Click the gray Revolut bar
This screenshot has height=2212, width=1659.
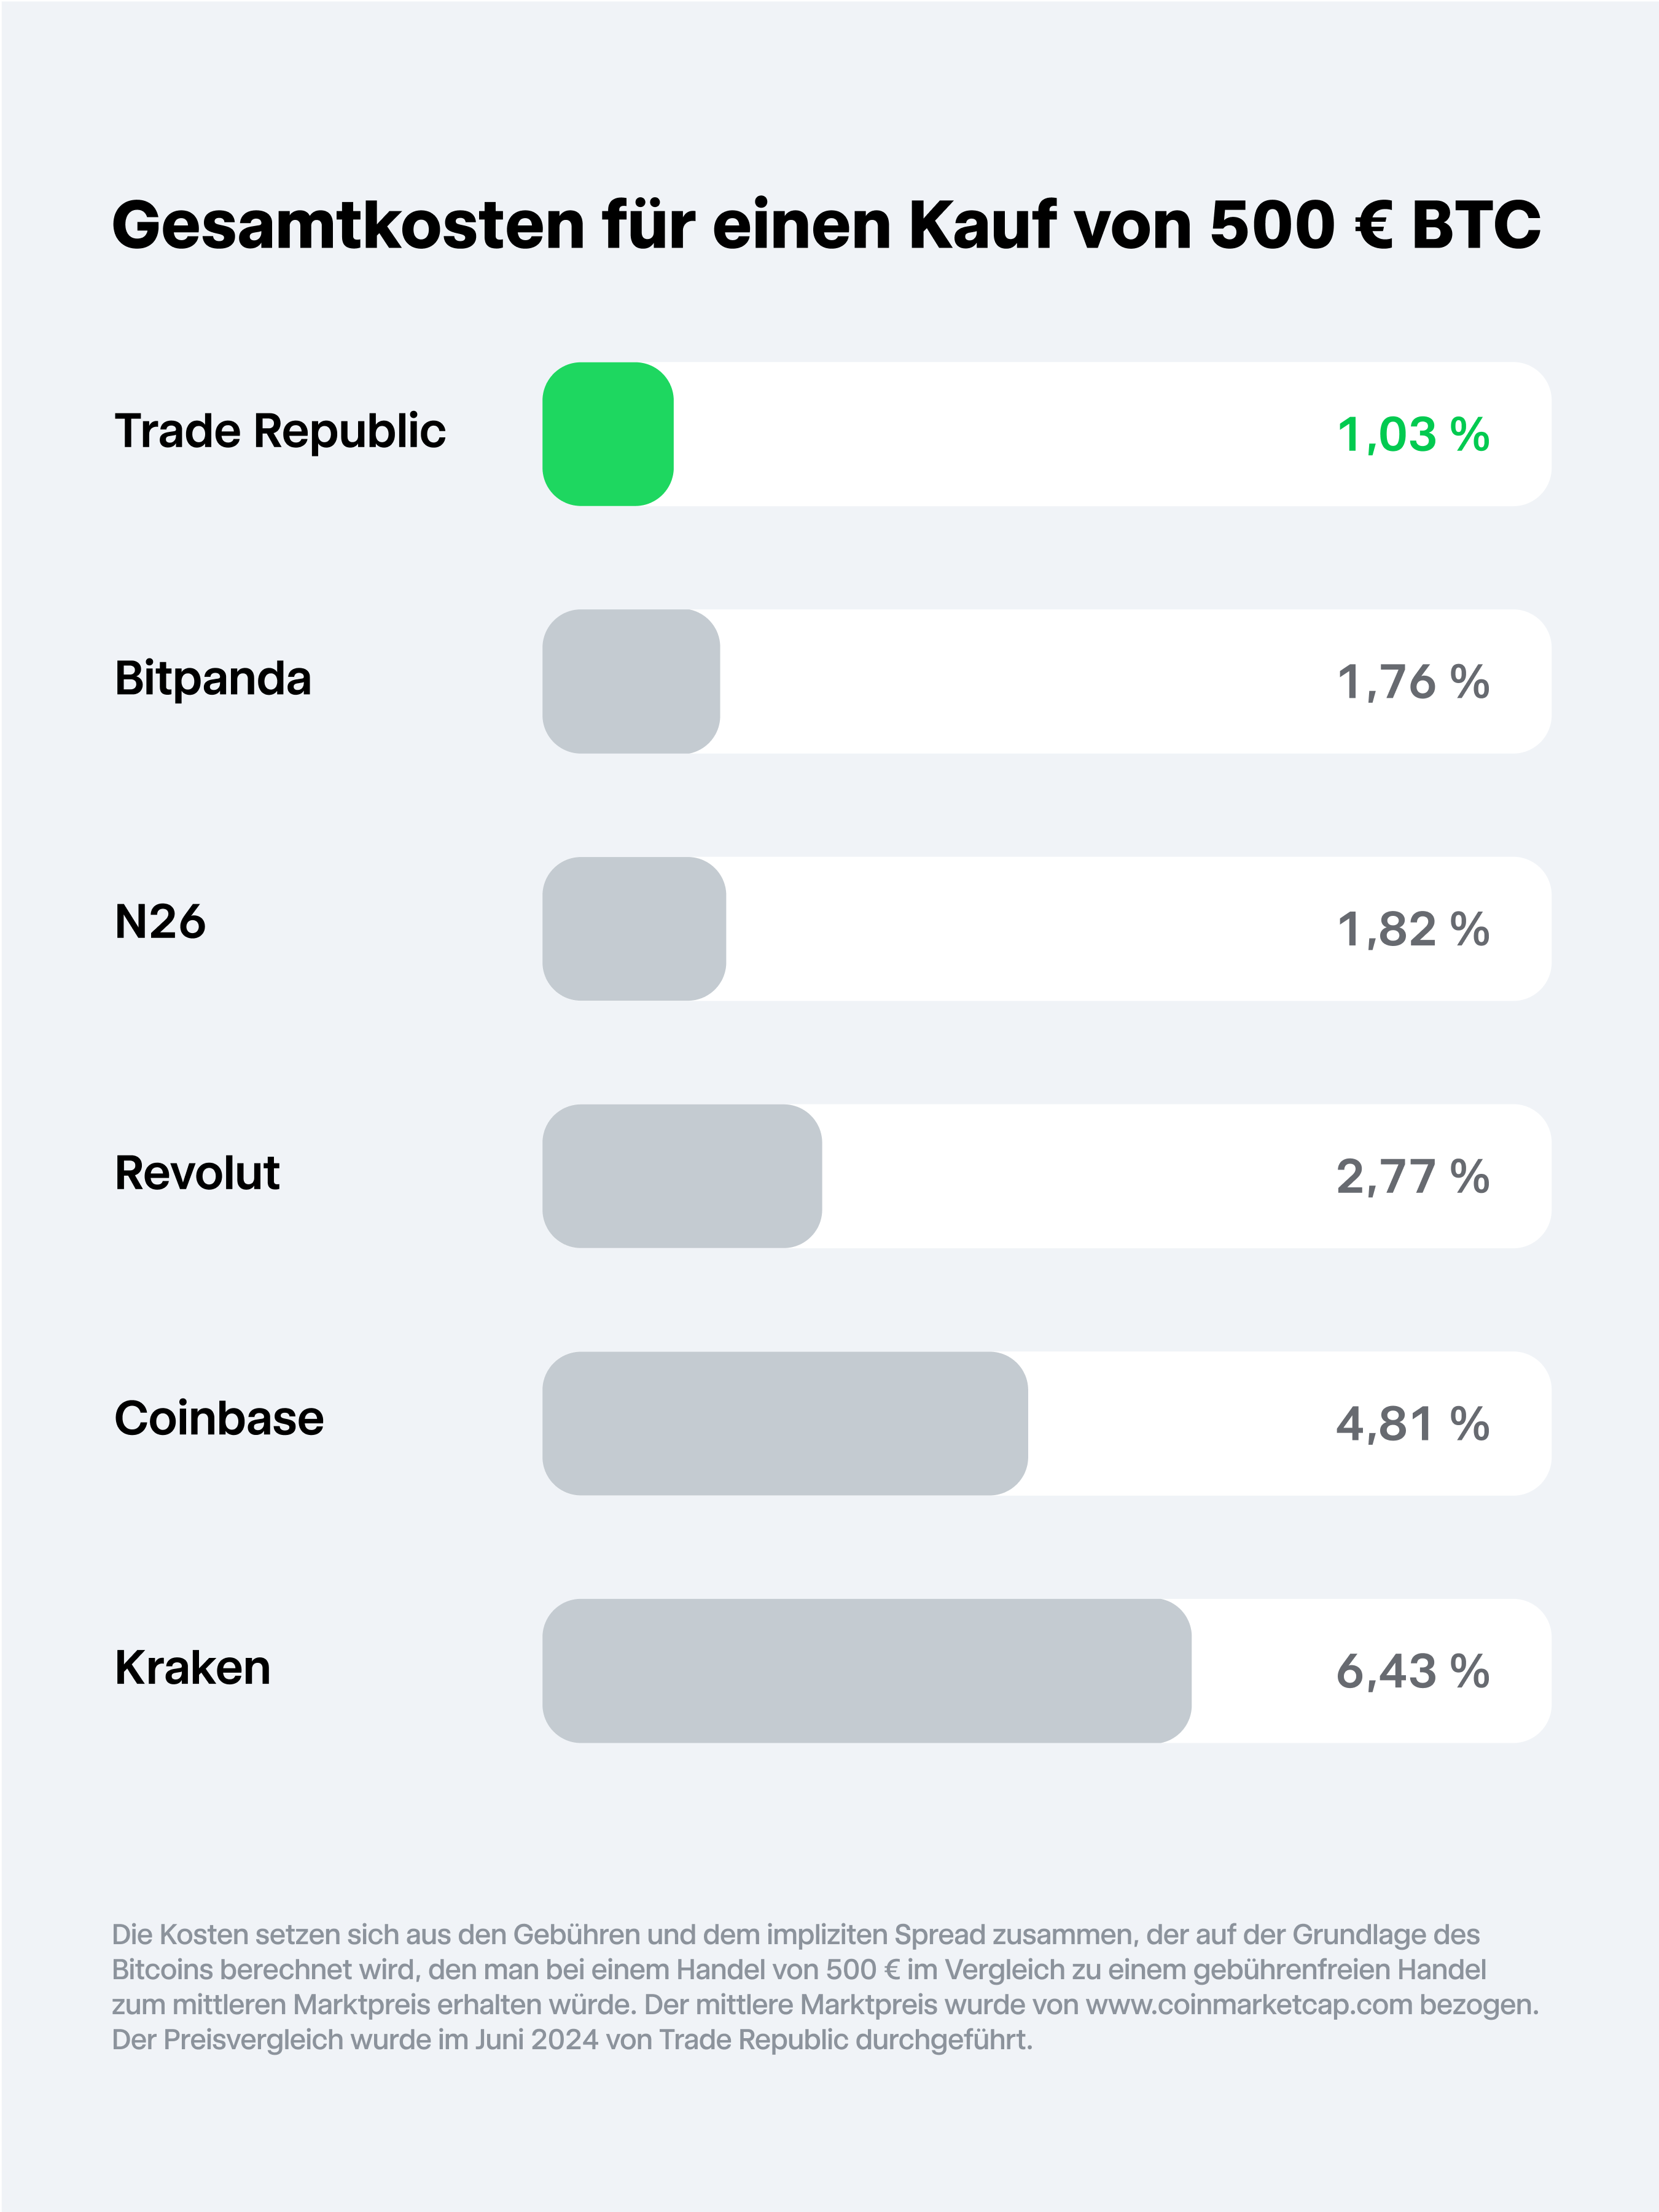[x=682, y=1176]
